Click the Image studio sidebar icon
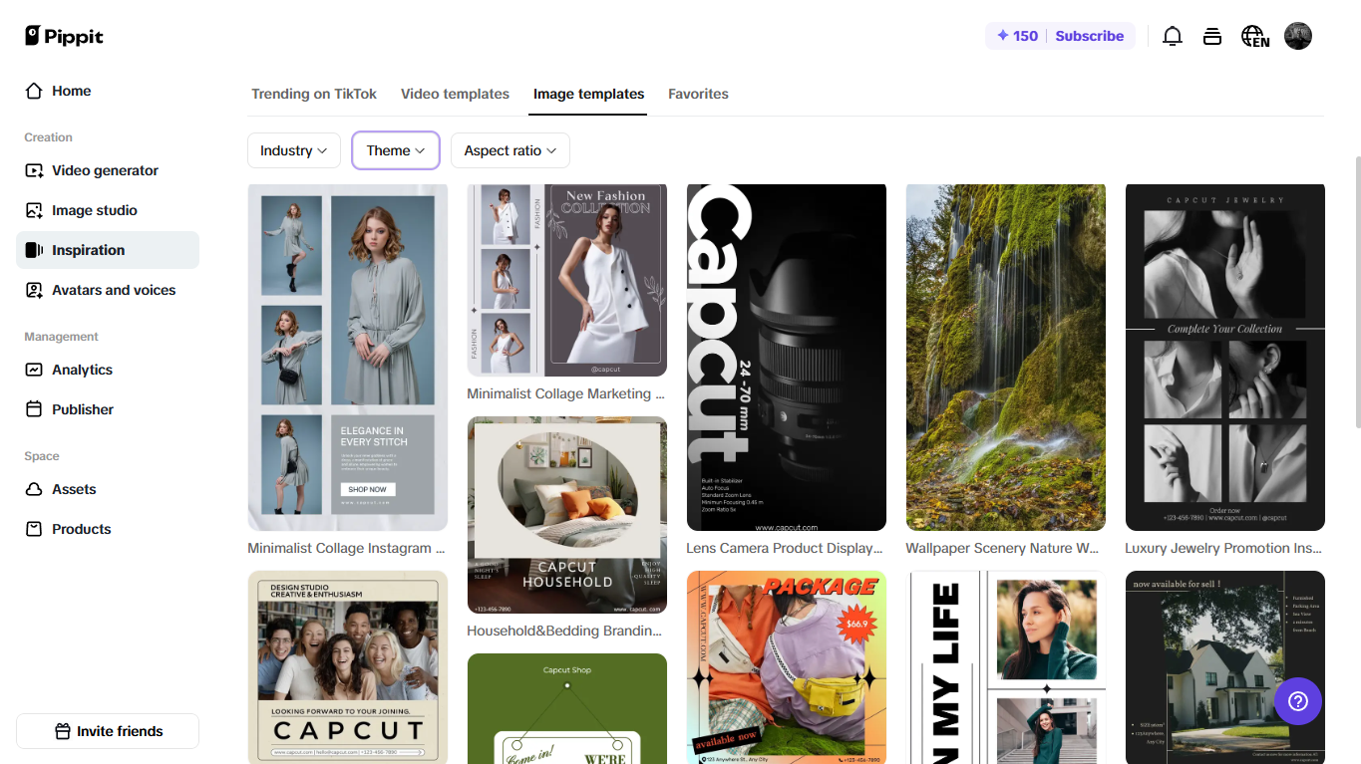The image size is (1361, 764). (x=34, y=210)
